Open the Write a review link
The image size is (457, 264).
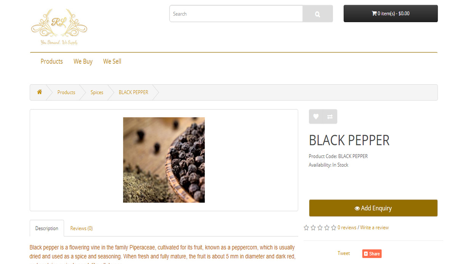click(x=374, y=228)
